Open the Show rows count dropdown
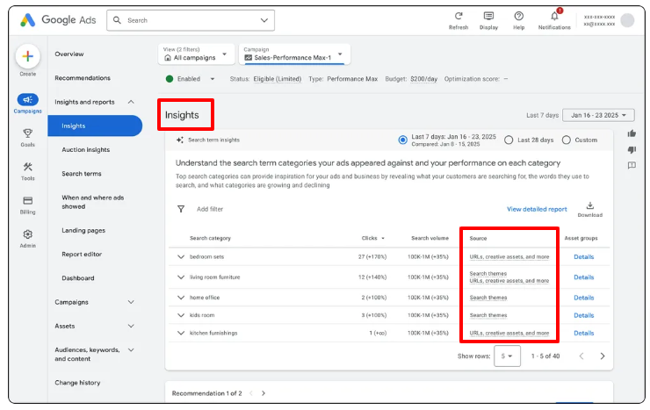 coord(508,356)
